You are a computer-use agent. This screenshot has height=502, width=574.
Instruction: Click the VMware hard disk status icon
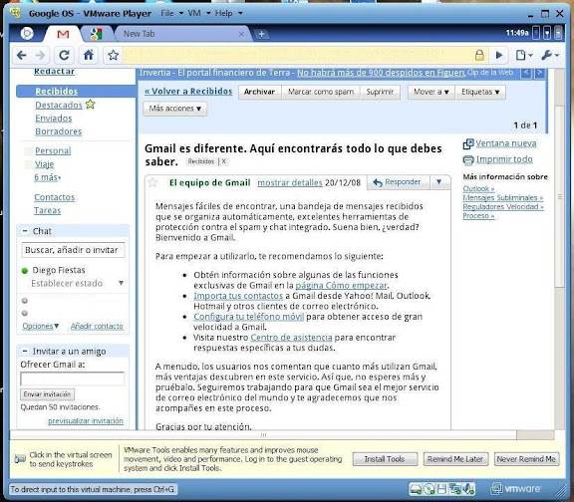pos(416,489)
